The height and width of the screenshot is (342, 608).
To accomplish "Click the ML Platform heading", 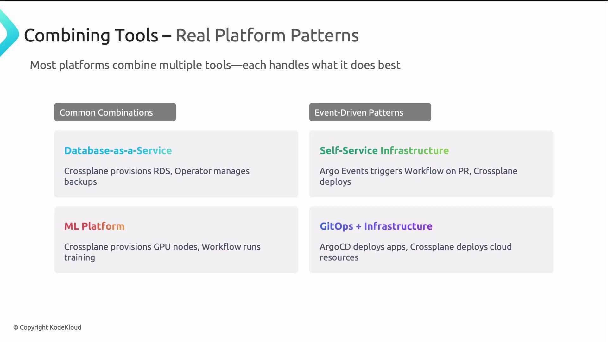I will [94, 226].
